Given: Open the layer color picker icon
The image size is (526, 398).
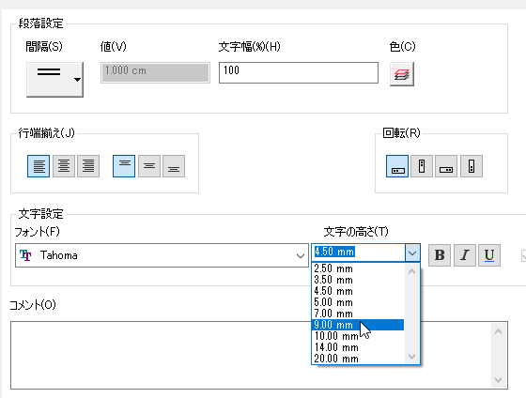Looking at the screenshot, I should click(402, 74).
